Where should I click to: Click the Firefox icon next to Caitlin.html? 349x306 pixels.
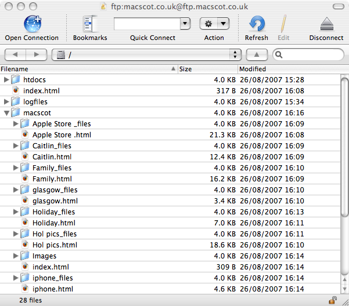25,156
